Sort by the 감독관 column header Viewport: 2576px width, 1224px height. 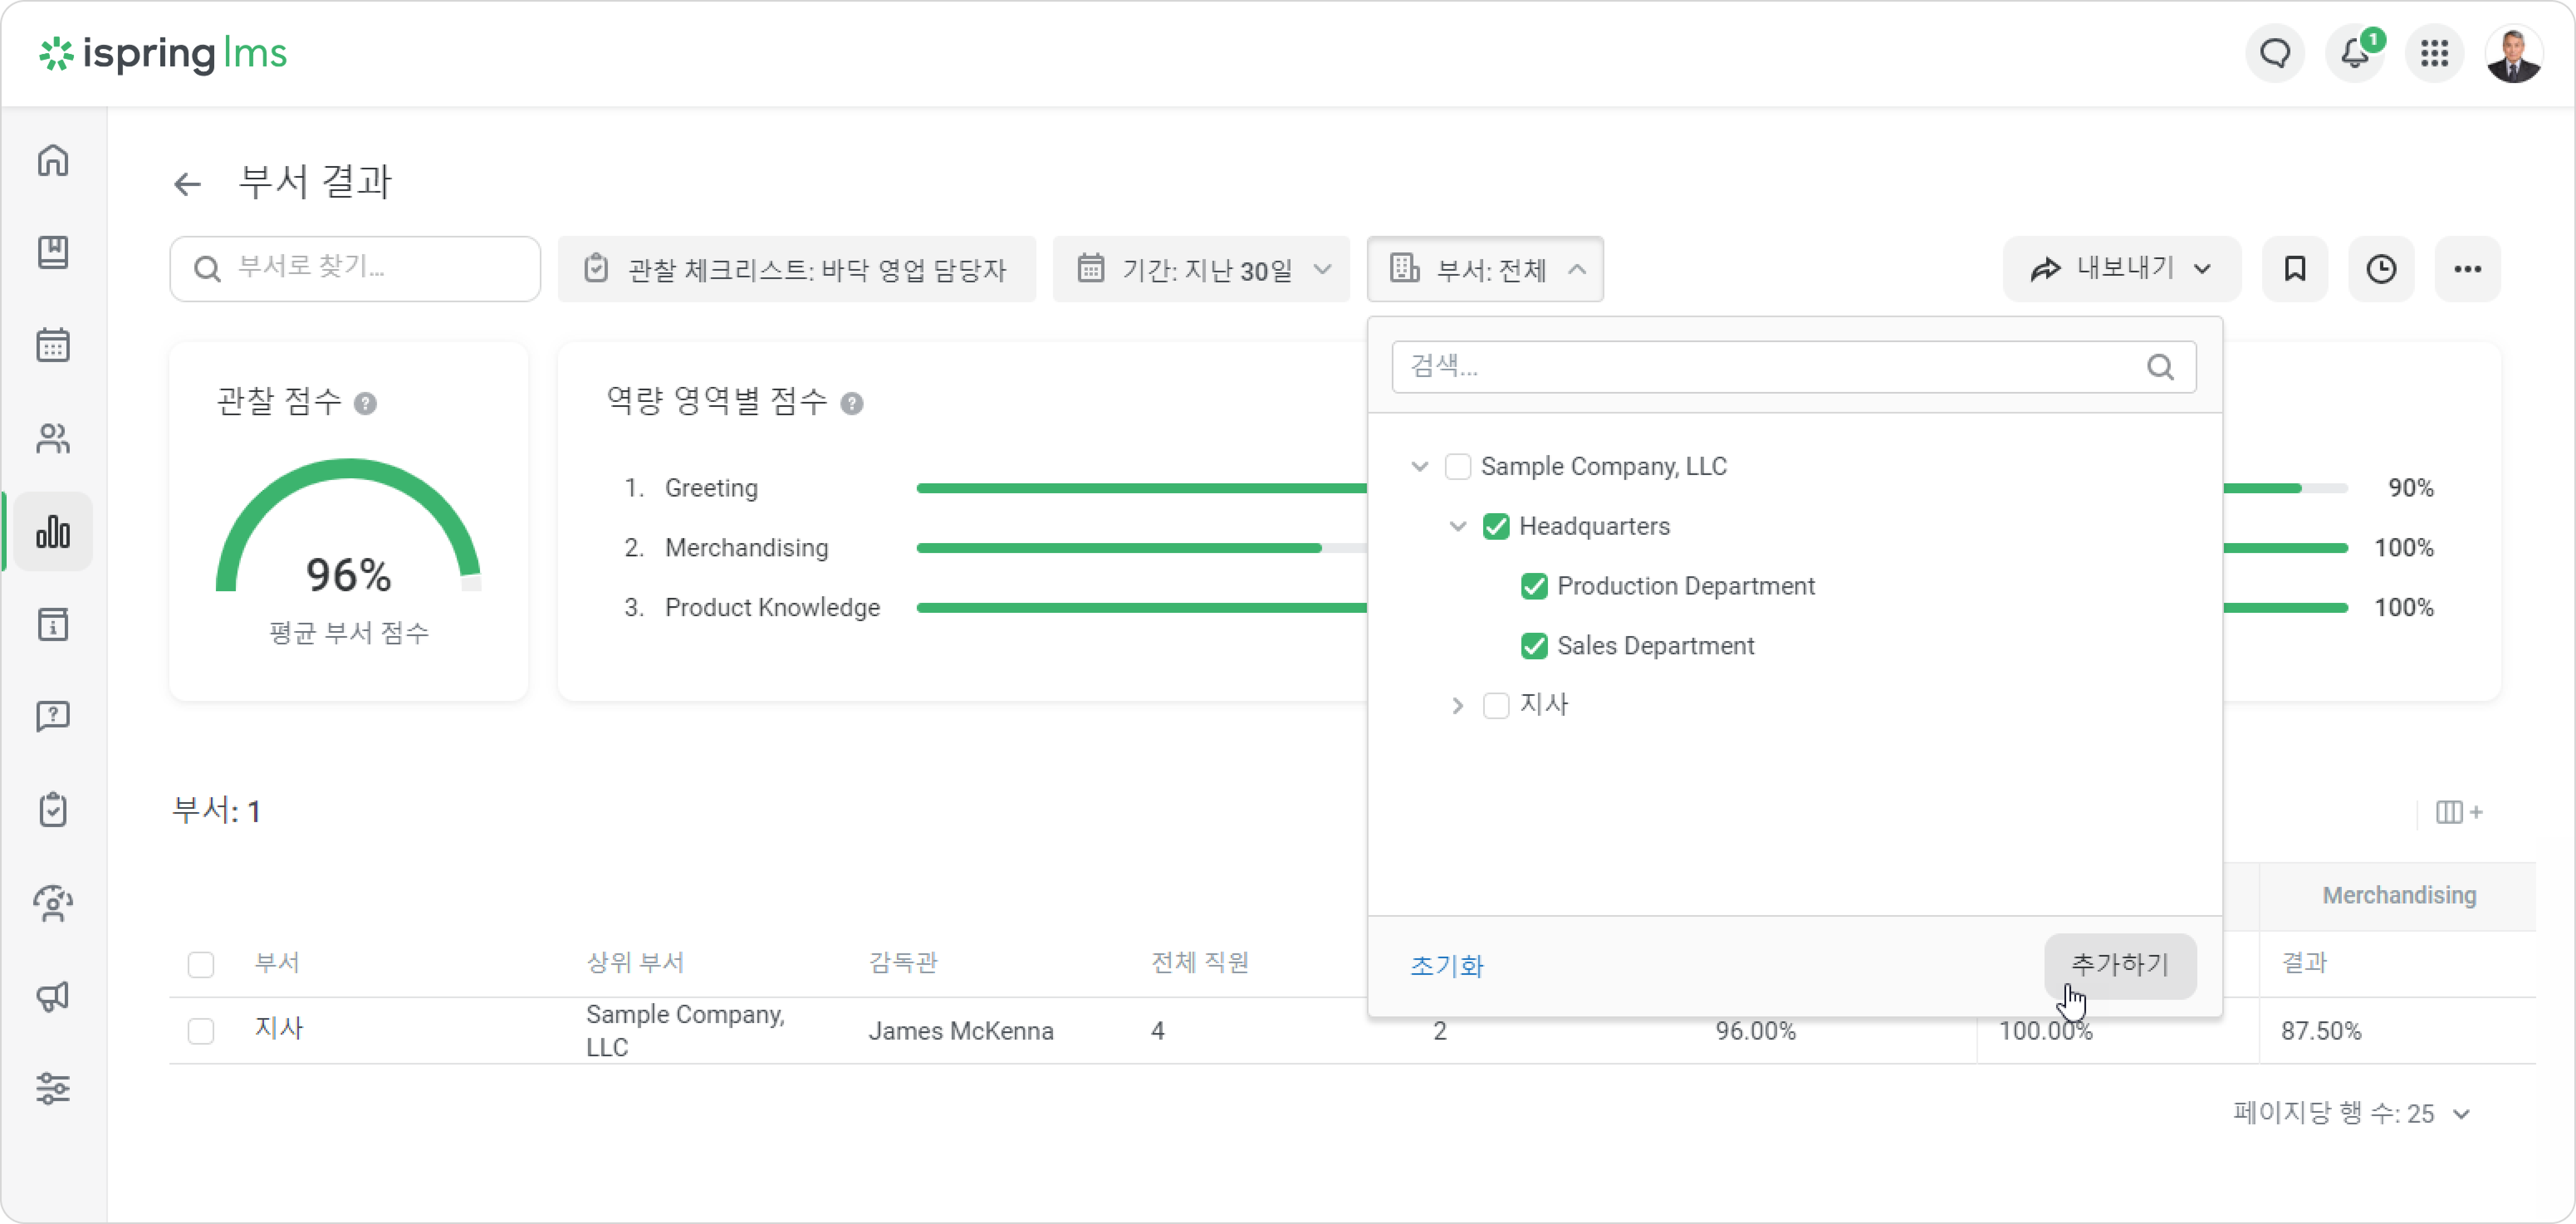(x=903, y=963)
